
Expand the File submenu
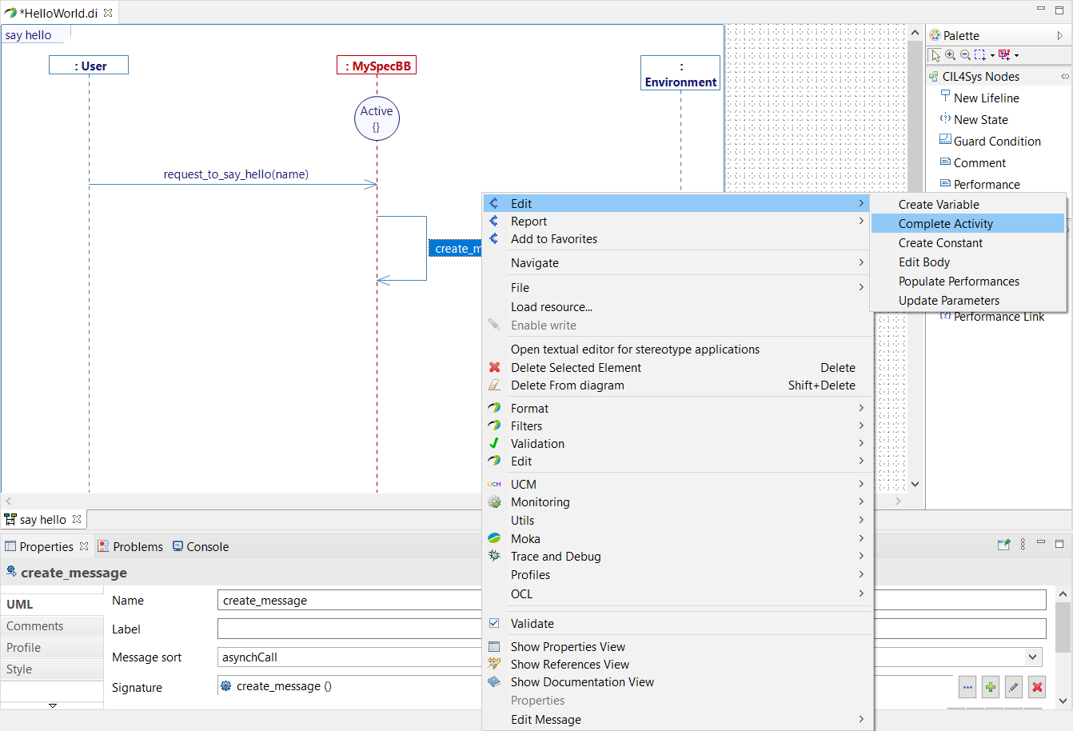677,287
